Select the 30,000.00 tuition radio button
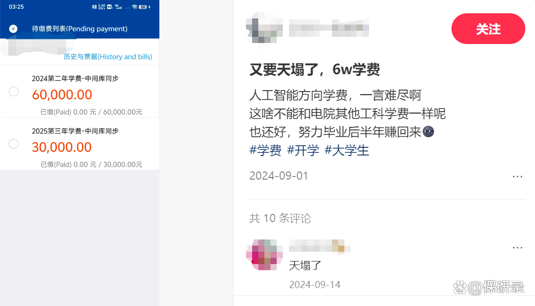 coord(14,144)
